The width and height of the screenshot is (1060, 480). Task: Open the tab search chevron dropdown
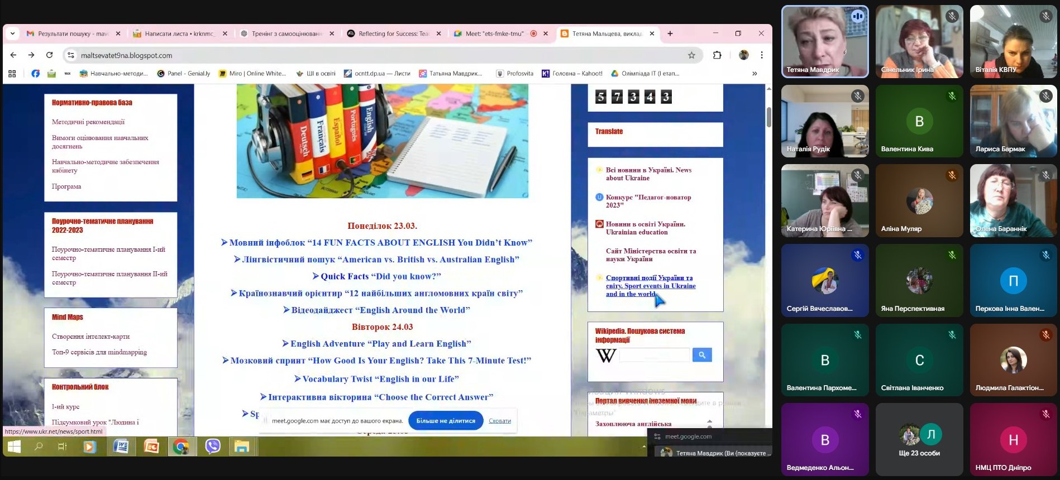[x=12, y=33]
